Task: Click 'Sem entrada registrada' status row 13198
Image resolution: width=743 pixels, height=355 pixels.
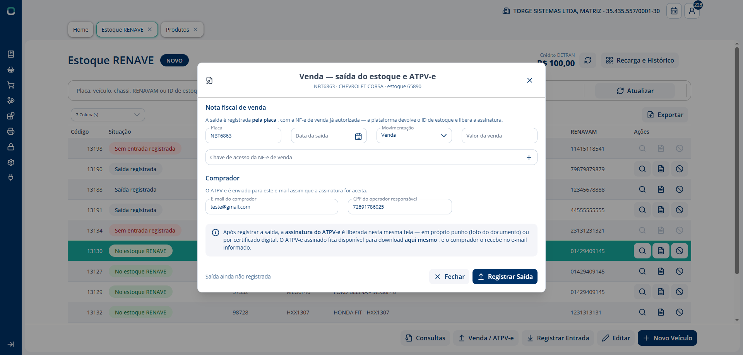Action: coord(145,148)
